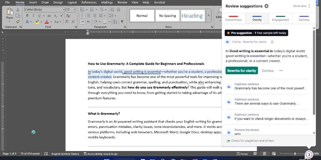Sort text A to Z
The height and width of the screenshot is (160, 321).
115,22
